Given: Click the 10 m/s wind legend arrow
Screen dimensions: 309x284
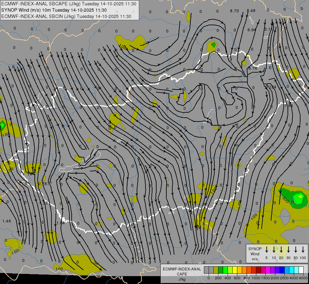Looking at the screenshot, I should point(274,250).
